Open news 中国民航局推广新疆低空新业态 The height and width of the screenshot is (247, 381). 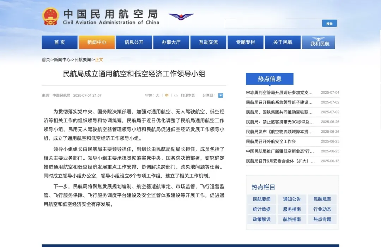pyautogui.click(x=280, y=151)
